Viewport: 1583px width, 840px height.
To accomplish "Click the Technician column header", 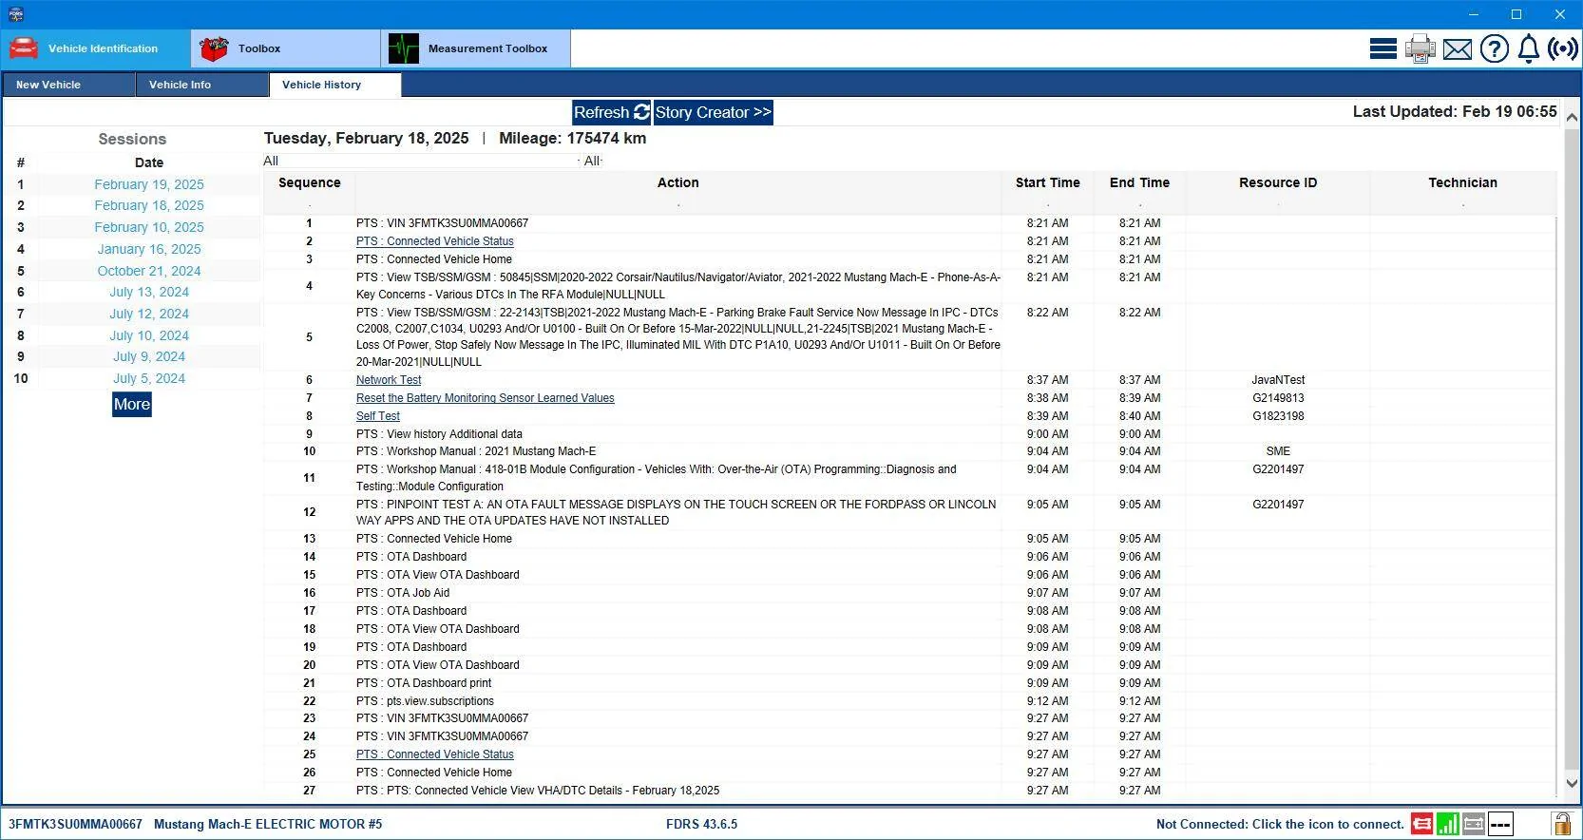I will tap(1463, 182).
